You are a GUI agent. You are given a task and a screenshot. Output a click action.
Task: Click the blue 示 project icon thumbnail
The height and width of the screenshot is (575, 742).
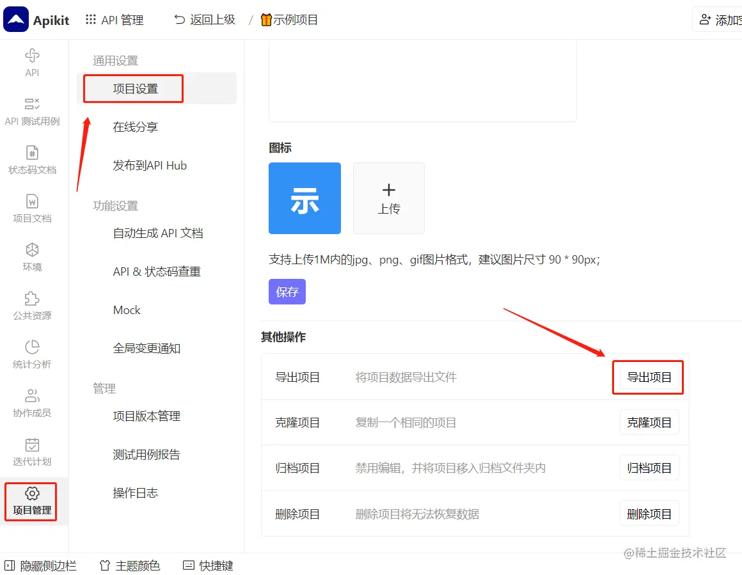click(304, 198)
